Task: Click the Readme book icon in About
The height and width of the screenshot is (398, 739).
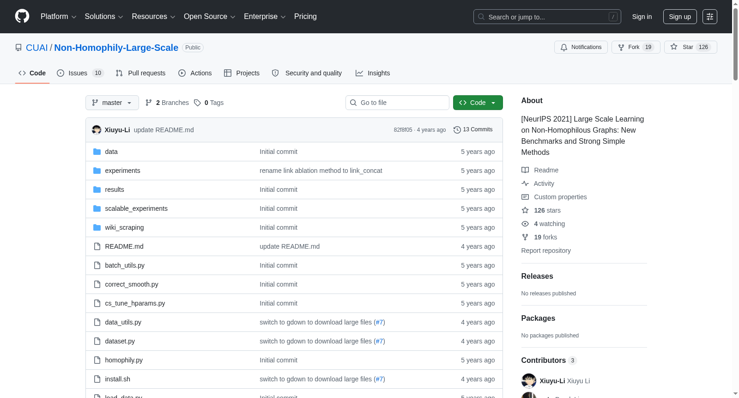Action: pos(525,170)
